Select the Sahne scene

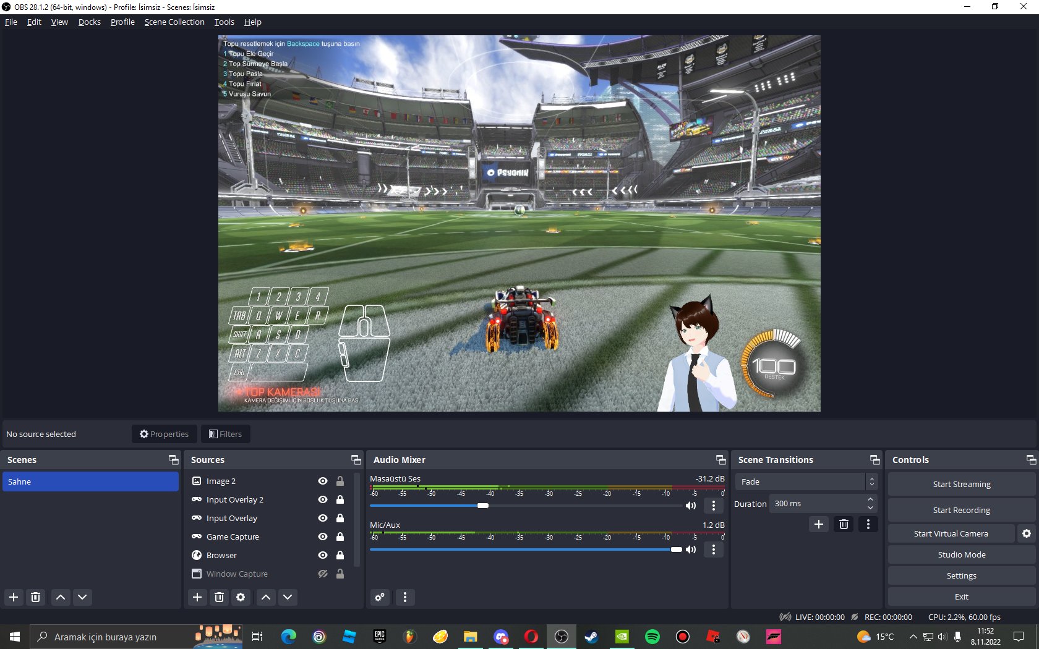pos(90,481)
